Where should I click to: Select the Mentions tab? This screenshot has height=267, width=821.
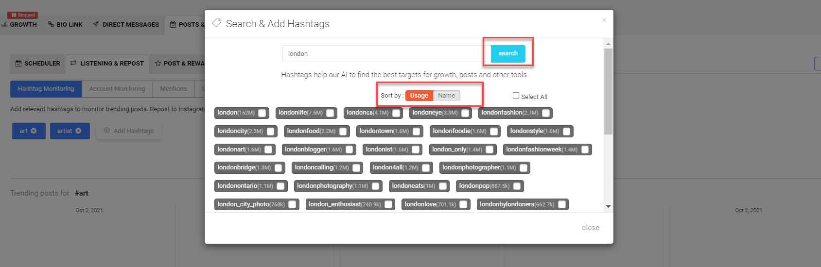tap(174, 89)
